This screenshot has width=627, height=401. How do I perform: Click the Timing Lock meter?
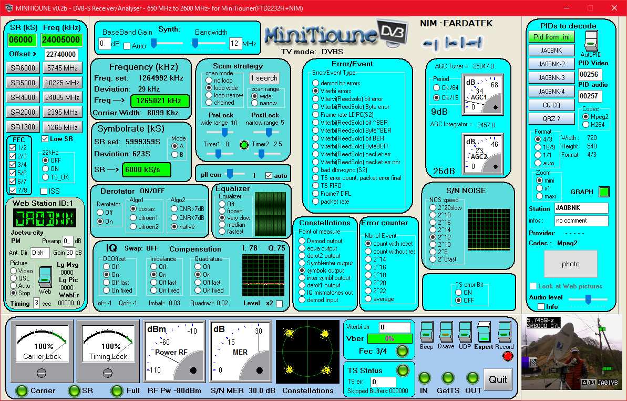tap(108, 351)
